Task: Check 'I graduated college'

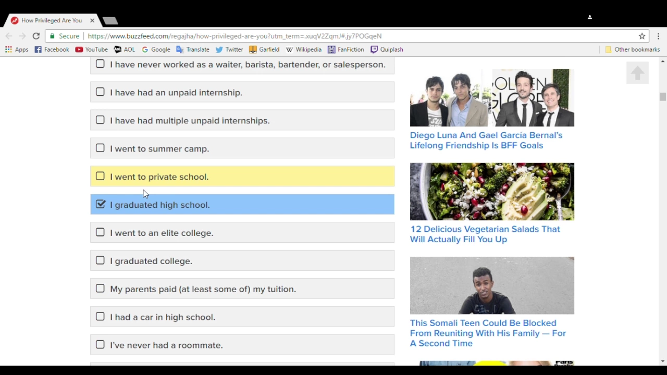Action: point(100,260)
